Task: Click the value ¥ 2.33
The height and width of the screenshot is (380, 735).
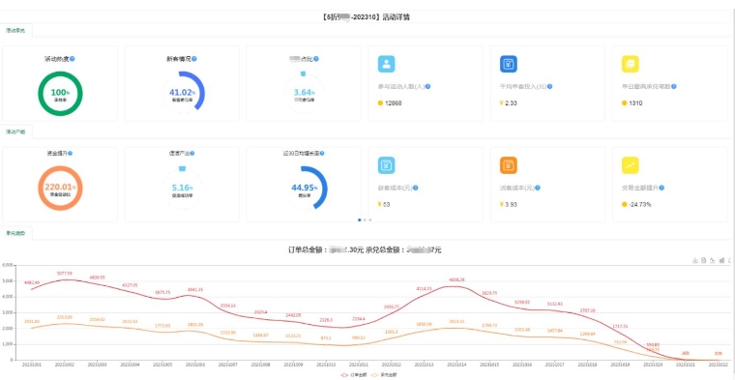Action: pyautogui.click(x=508, y=103)
